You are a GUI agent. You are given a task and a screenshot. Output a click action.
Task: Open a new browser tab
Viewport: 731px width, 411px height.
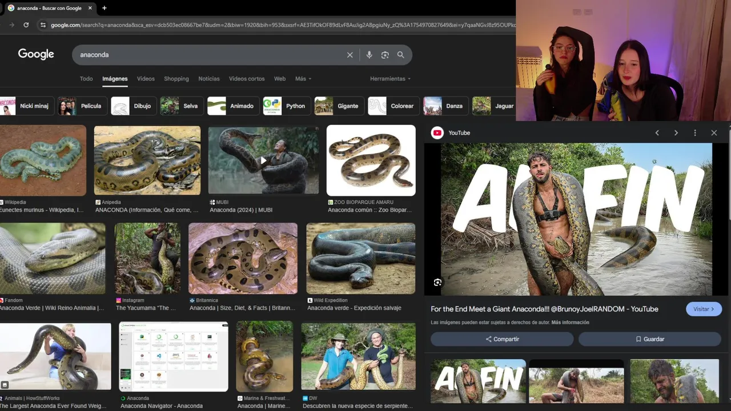pyautogui.click(x=104, y=8)
